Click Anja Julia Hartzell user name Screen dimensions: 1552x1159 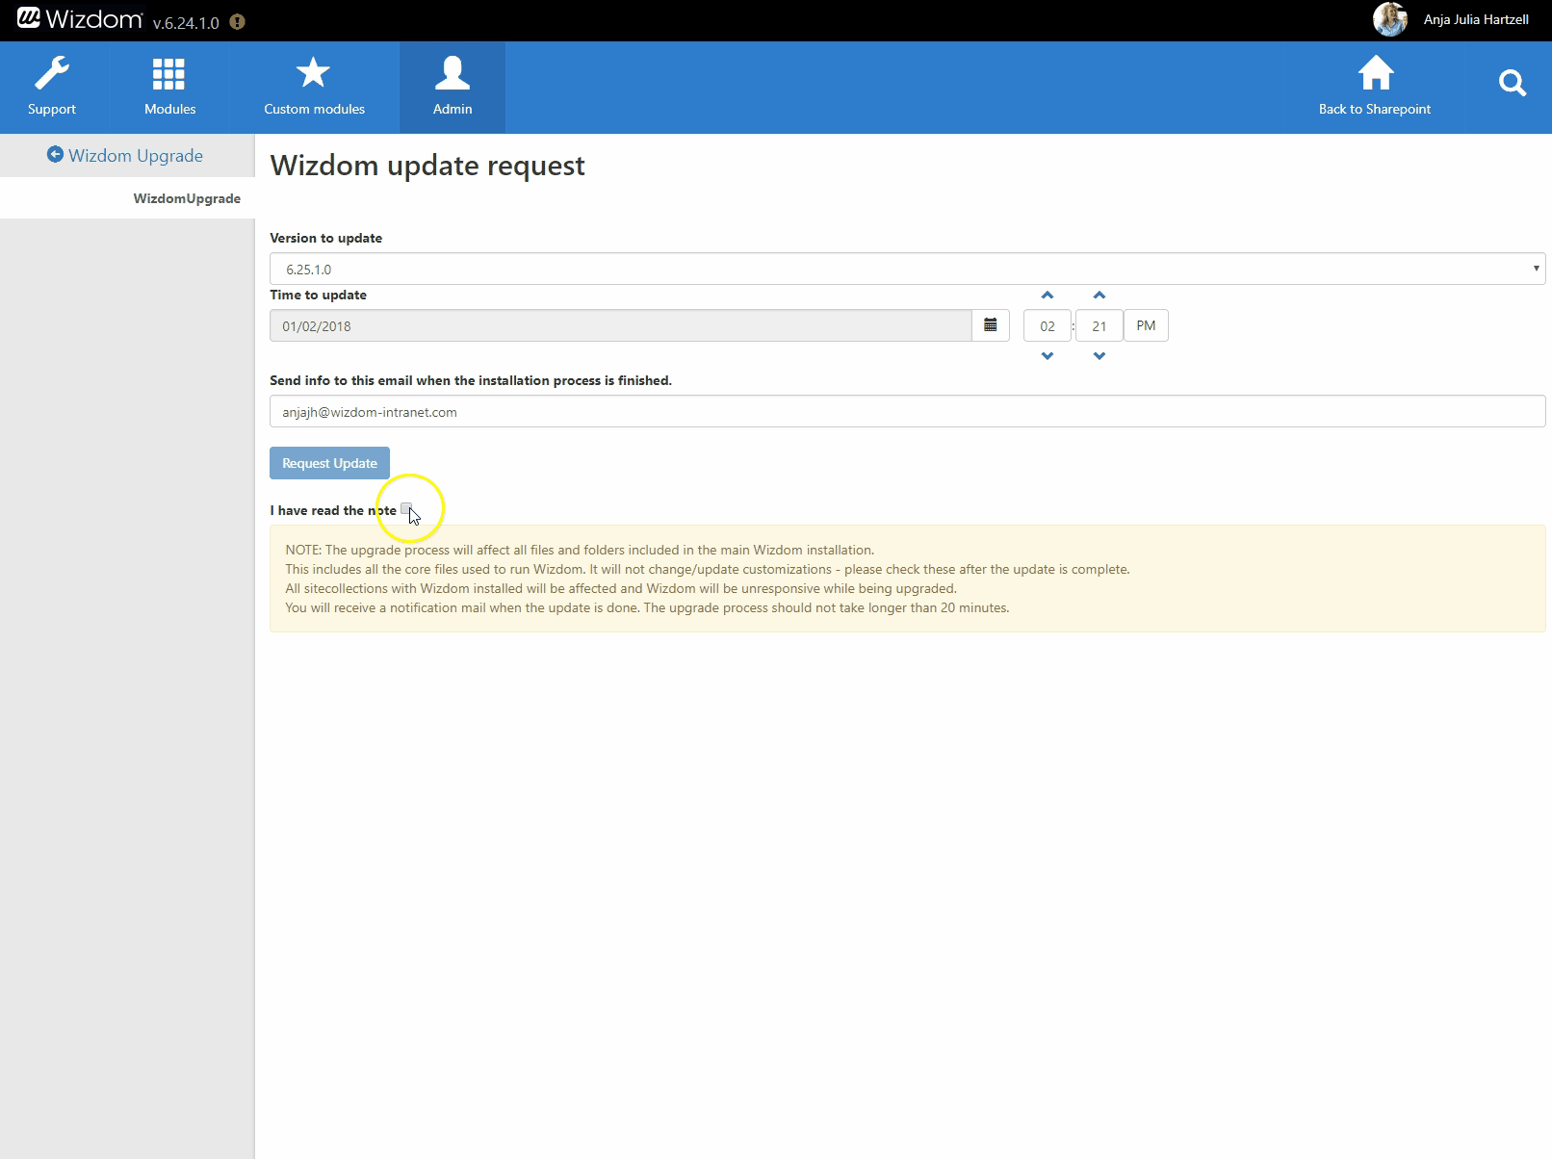click(x=1476, y=19)
